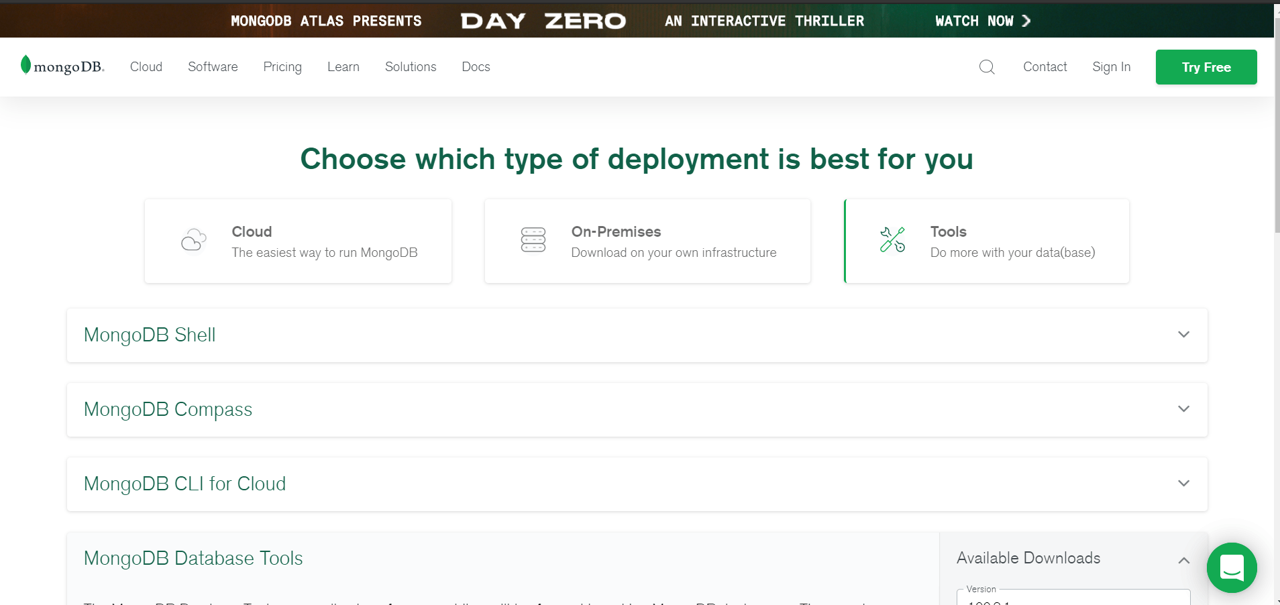Image resolution: width=1280 pixels, height=605 pixels.
Task: Click 'MONGODB ATLAS PRESENTS' banner text
Action: 326,21
